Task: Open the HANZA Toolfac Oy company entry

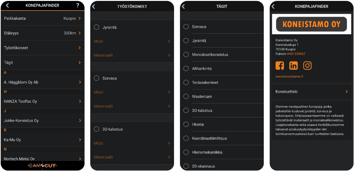Action: [42, 101]
